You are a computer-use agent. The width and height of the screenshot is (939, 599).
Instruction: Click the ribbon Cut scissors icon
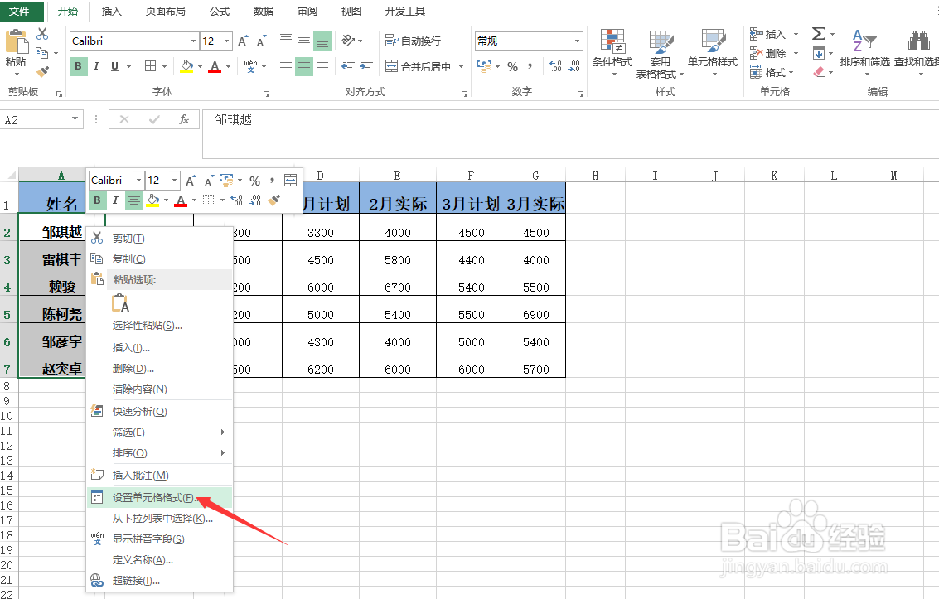[42, 34]
